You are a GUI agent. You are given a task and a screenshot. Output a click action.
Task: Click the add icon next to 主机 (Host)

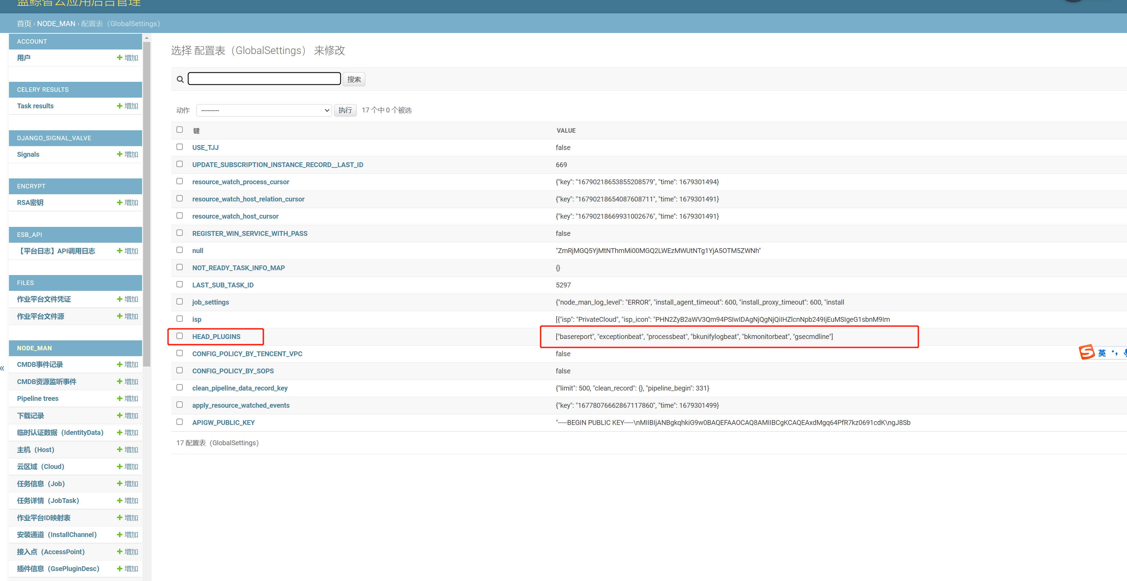click(x=119, y=449)
